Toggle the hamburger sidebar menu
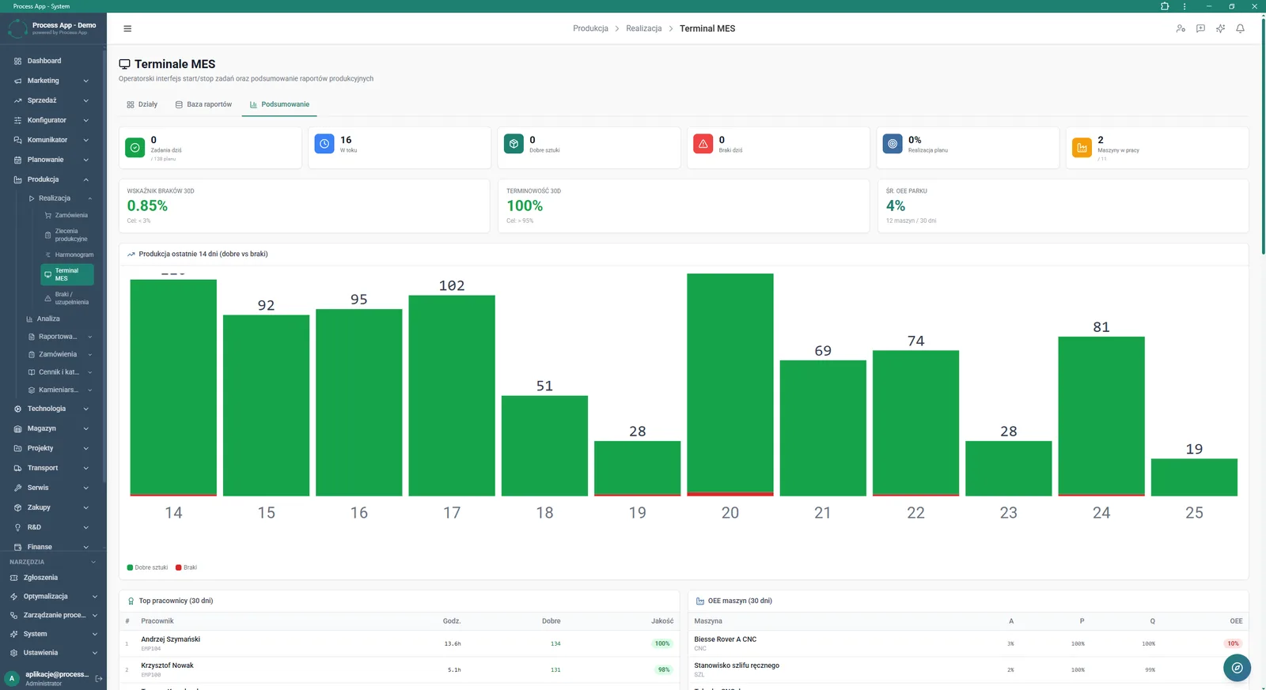 tap(127, 28)
